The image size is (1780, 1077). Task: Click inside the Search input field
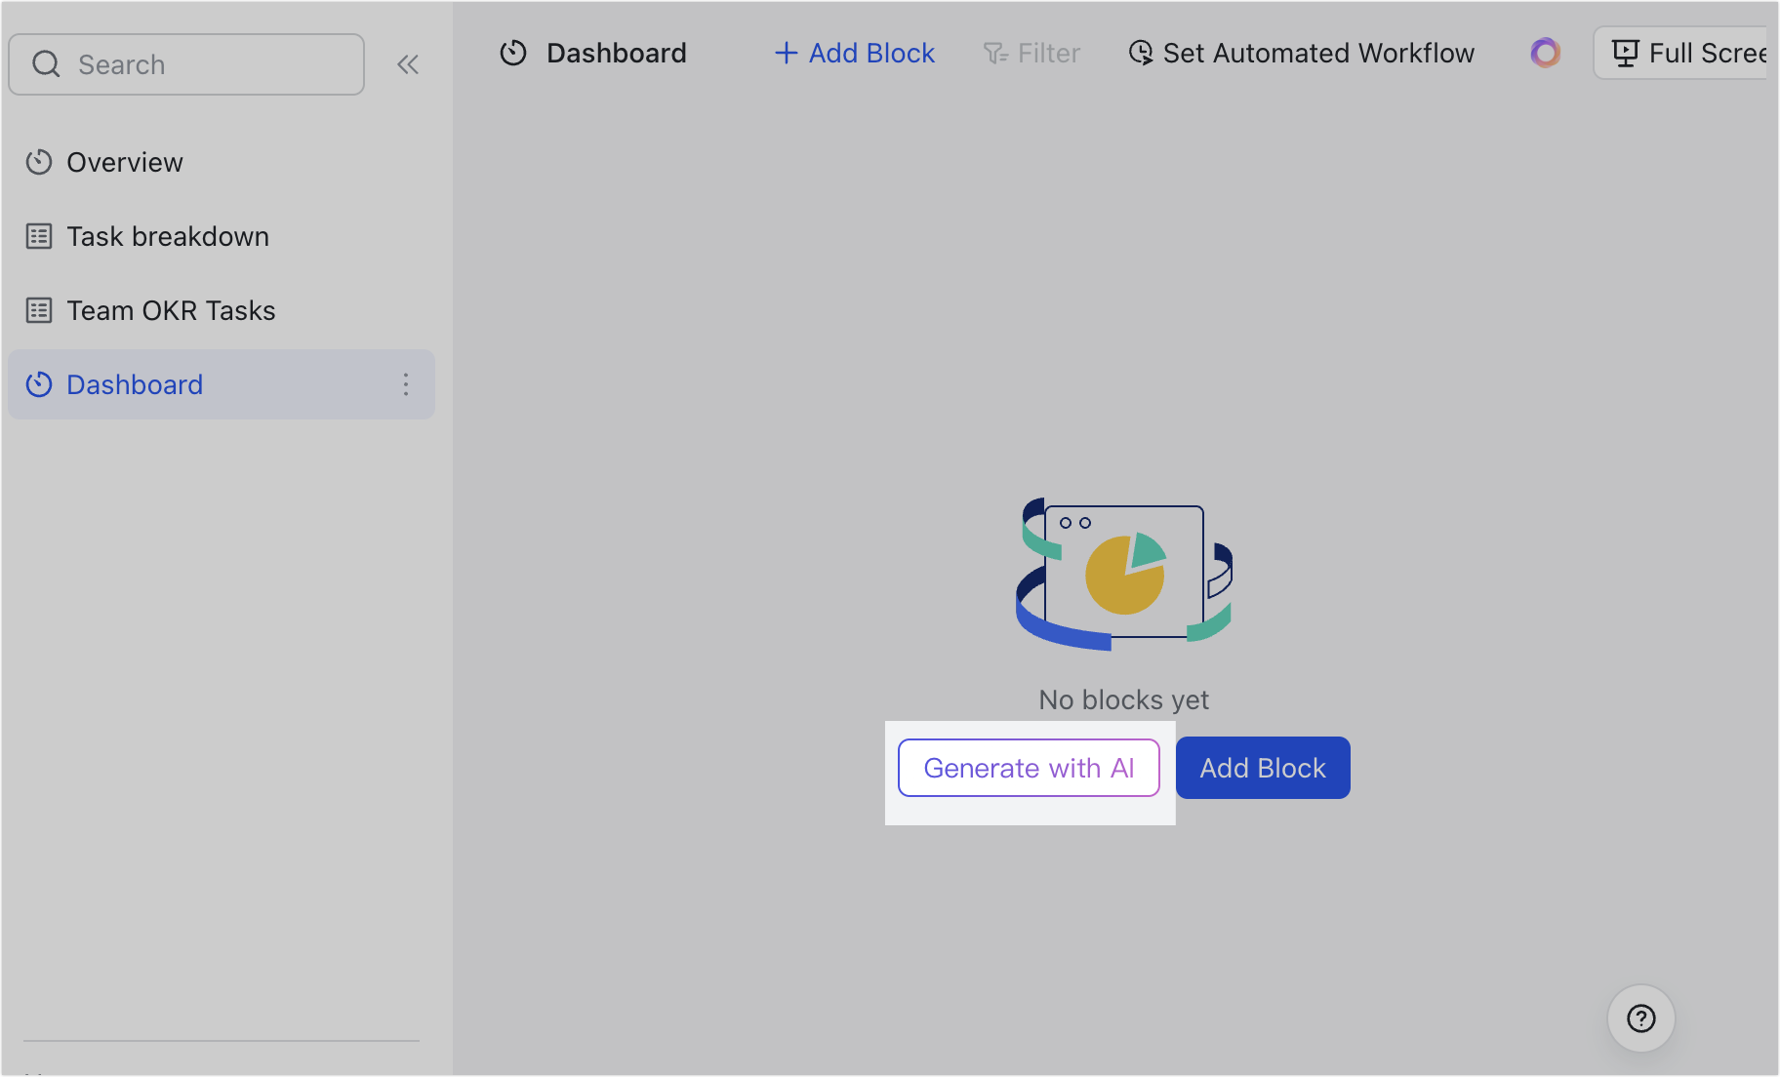tap(185, 63)
